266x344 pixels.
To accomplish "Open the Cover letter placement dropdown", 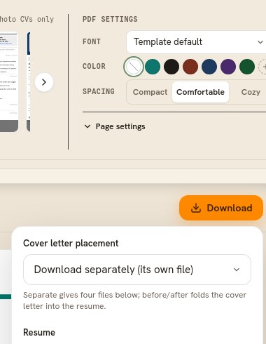I will click(137, 270).
